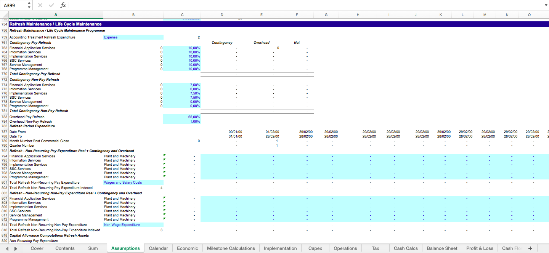549x253 pixels.
Task: Click the Expense cell for Accounting Treatment
Action: 133,37
